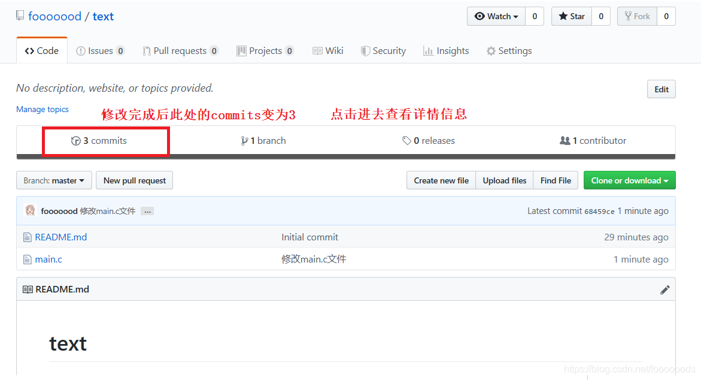Click the pencil icon to edit README
Viewport: 701px width, 380px height.
(x=665, y=289)
